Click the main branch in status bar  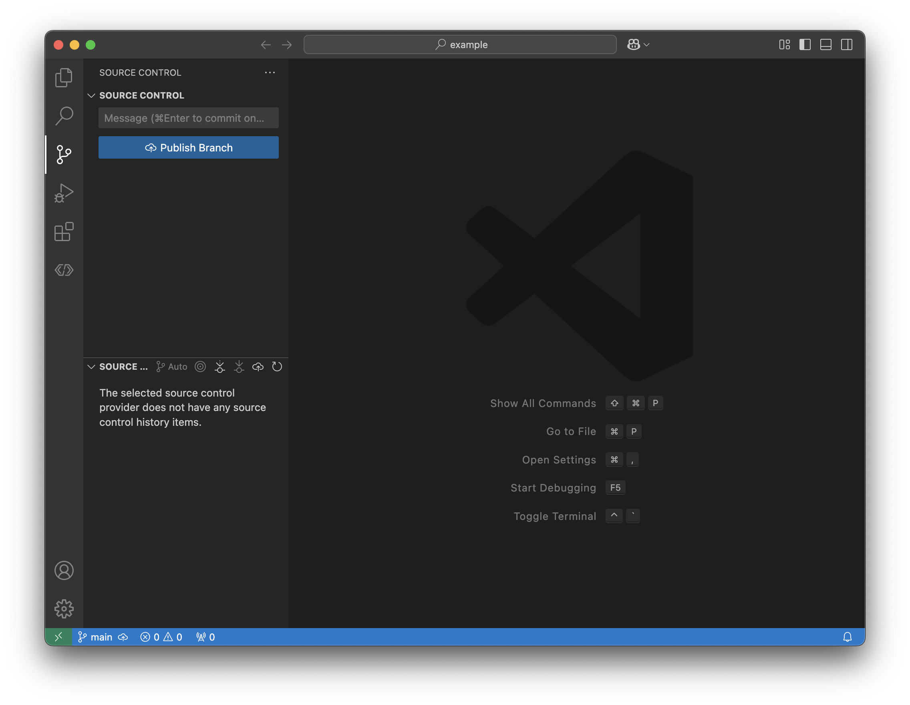95,637
